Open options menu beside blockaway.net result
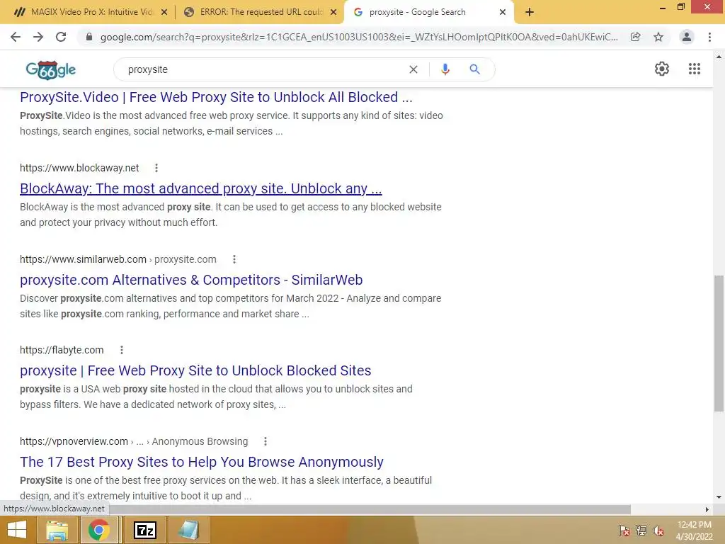 pos(156,168)
